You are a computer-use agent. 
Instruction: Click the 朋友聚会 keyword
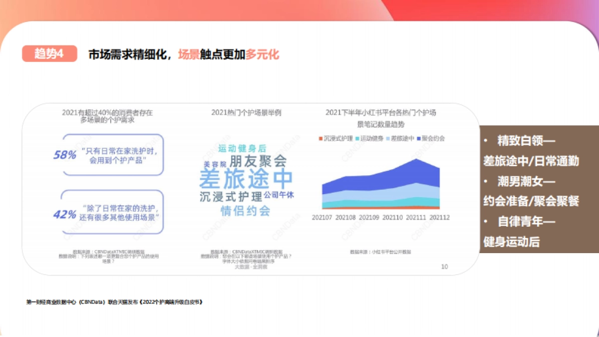point(258,161)
